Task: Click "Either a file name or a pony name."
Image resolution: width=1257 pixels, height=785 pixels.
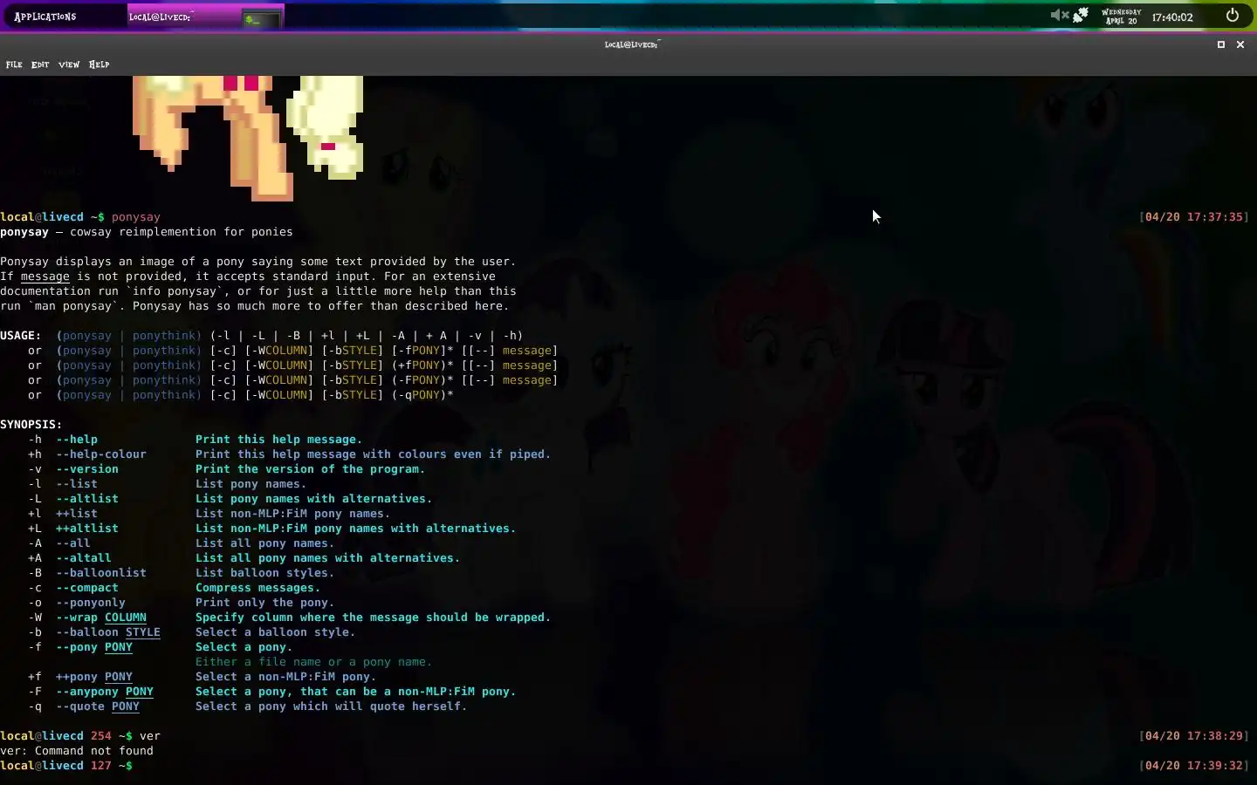Action: tap(314, 662)
